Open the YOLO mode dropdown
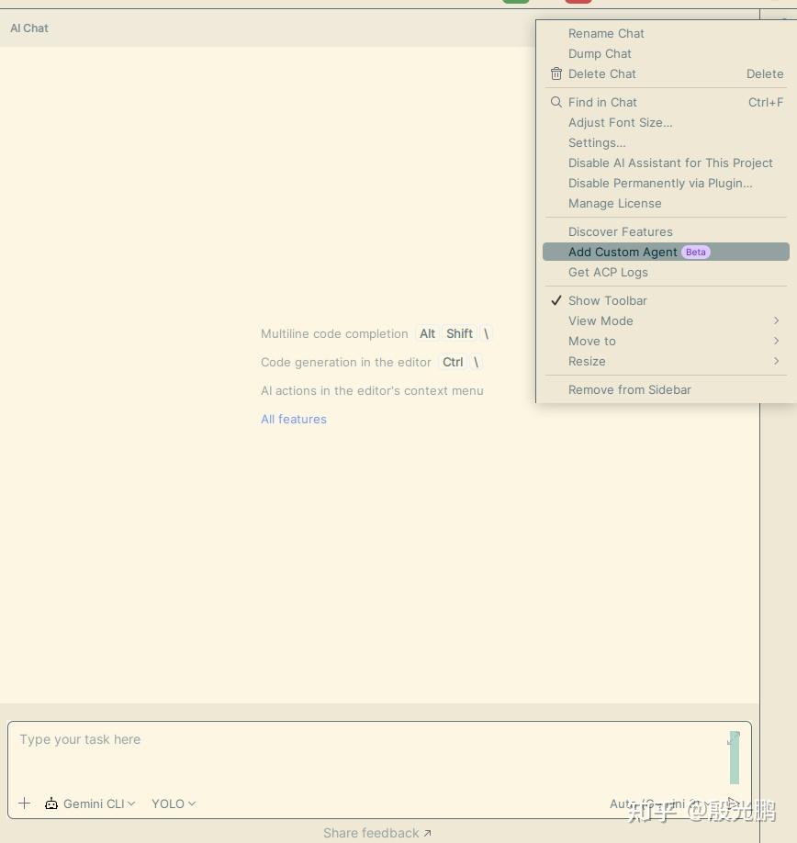Screen dimensions: 797x843 (173, 804)
